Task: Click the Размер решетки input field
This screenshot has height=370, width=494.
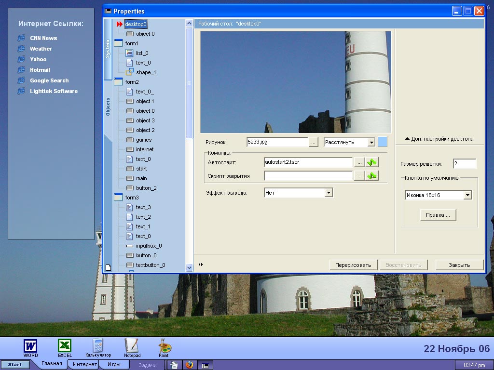Action: (x=464, y=164)
